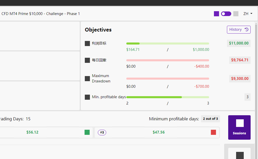This screenshot has height=159, width=258.
Task: Click the icon beside 每日回撤
Action: point(87,60)
